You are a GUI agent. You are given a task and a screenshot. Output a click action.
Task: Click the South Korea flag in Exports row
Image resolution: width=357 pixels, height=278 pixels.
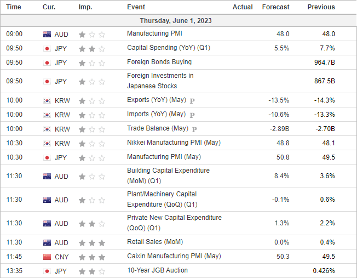47,100
